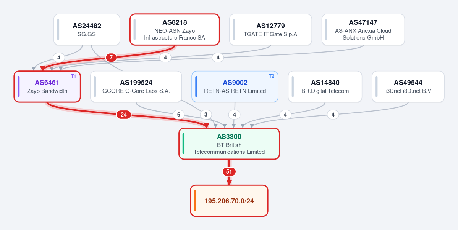Select the AS49544 i3D.net node
The height and width of the screenshot is (230, 458).
[408, 86]
